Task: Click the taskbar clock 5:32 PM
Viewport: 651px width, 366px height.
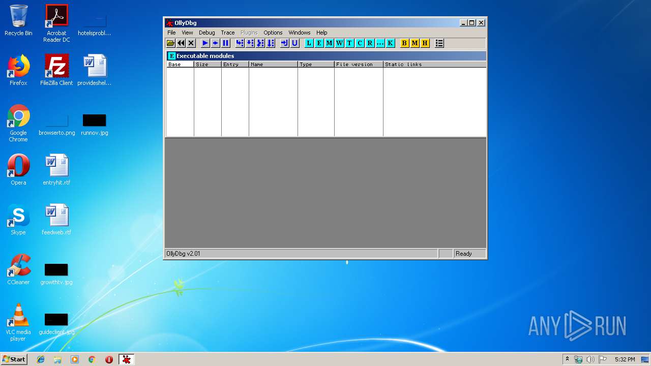Action: pyautogui.click(x=625, y=359)
